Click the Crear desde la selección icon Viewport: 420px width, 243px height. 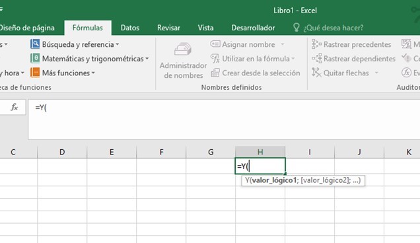click(x=215, y=73)
